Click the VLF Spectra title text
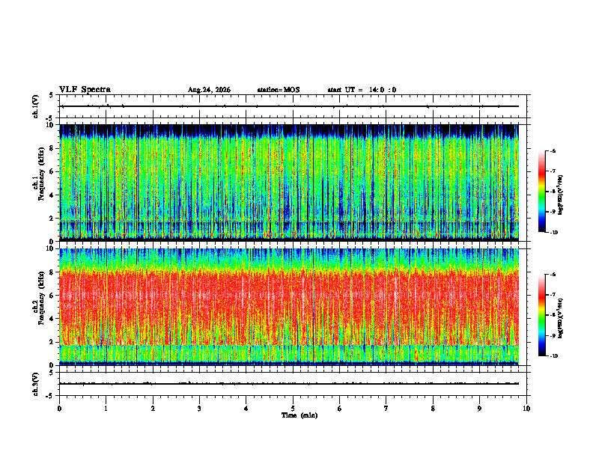593x458 pixels. [x=85, y=90]
